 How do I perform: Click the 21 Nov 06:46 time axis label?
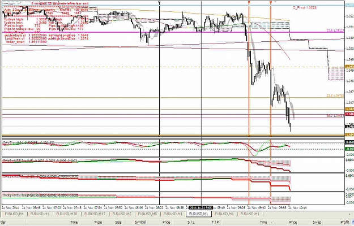pos(31,207)
